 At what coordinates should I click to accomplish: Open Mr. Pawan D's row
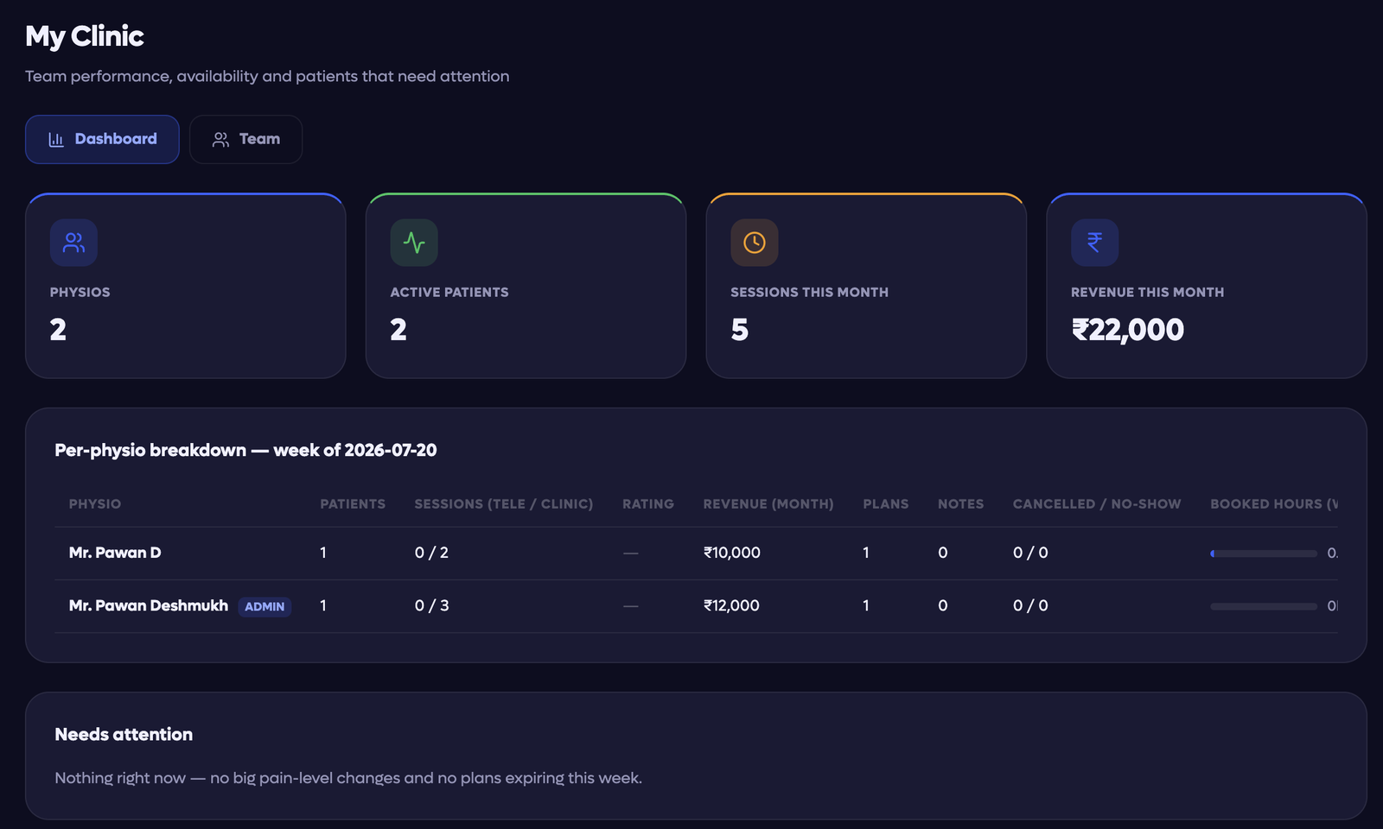tap(696, 553)
